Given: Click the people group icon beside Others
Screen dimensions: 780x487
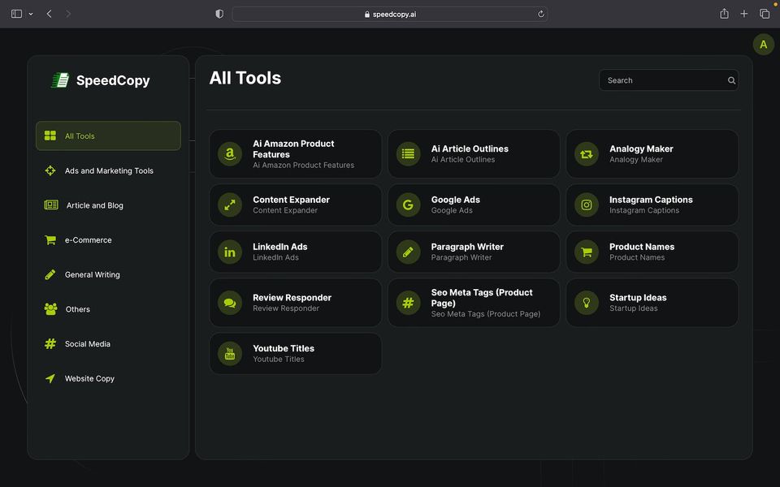Looking at the screenshot, I should tap(50, 309).
